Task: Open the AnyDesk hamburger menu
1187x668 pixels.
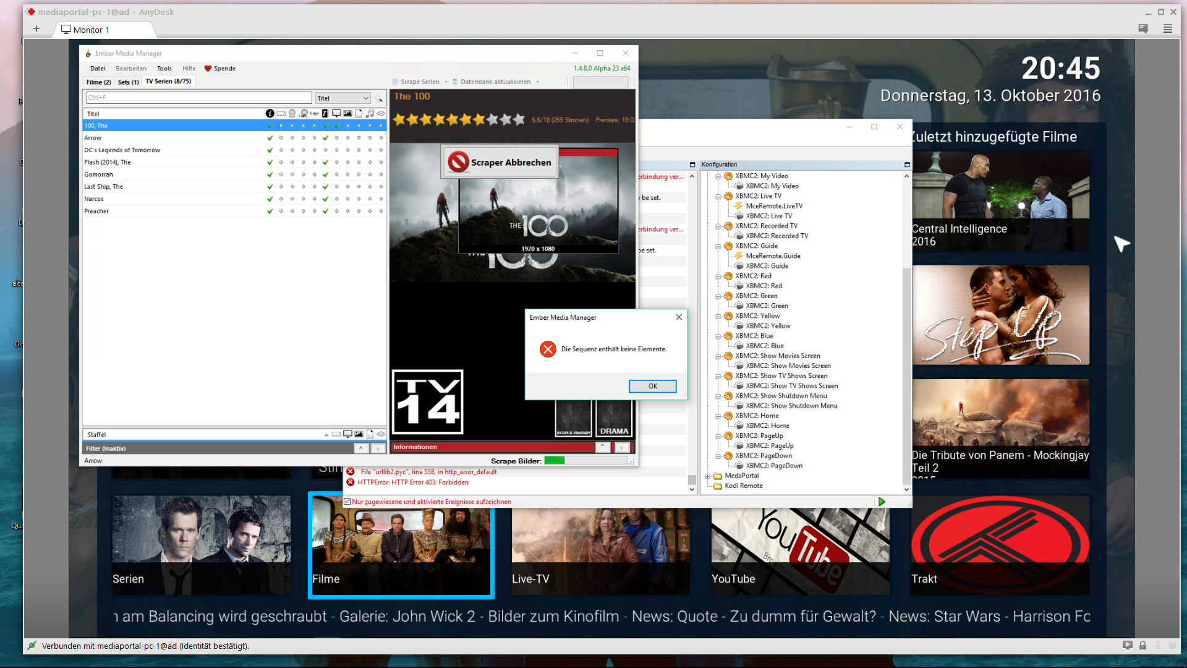Action: pos(1168,28)
